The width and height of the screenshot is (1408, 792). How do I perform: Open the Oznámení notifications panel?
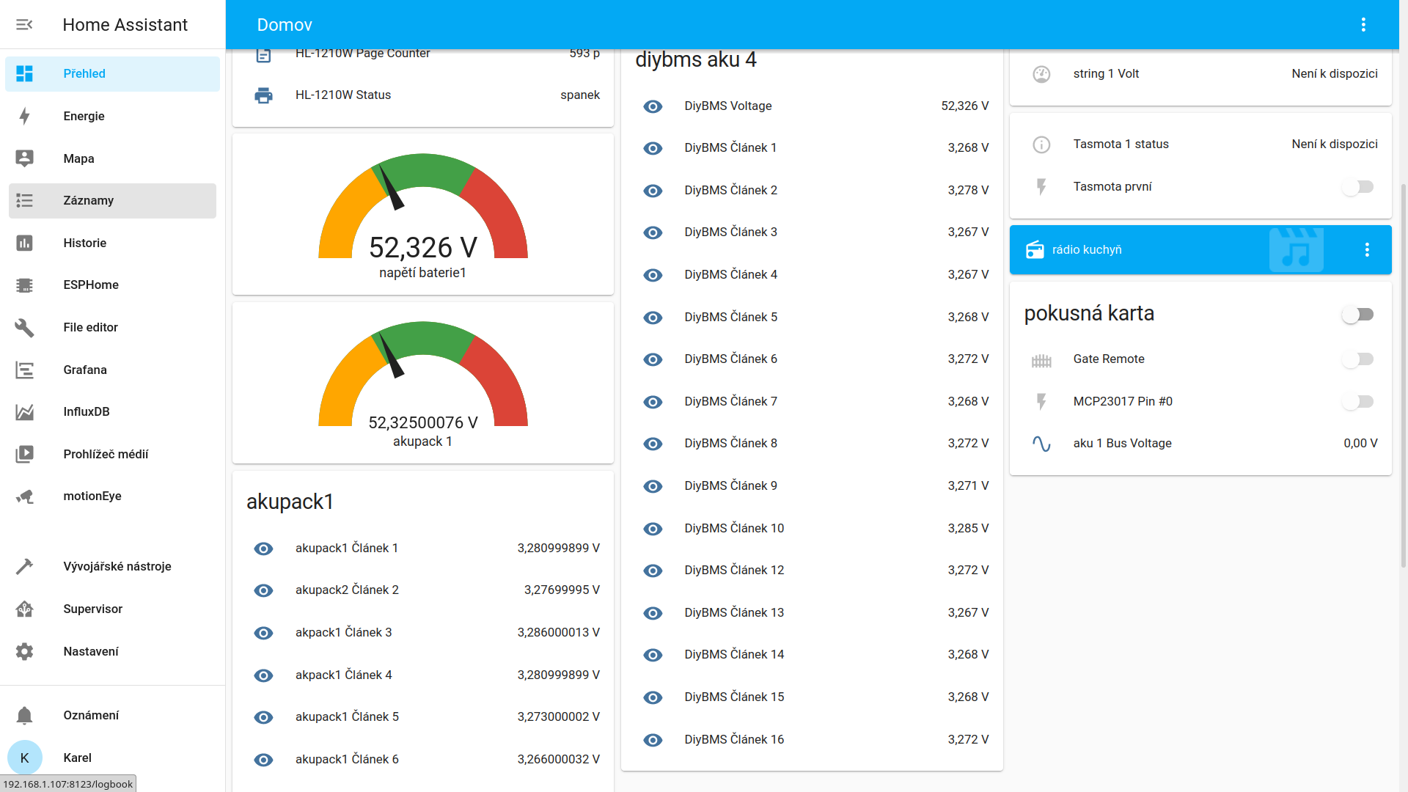click(x=112, y=716)
